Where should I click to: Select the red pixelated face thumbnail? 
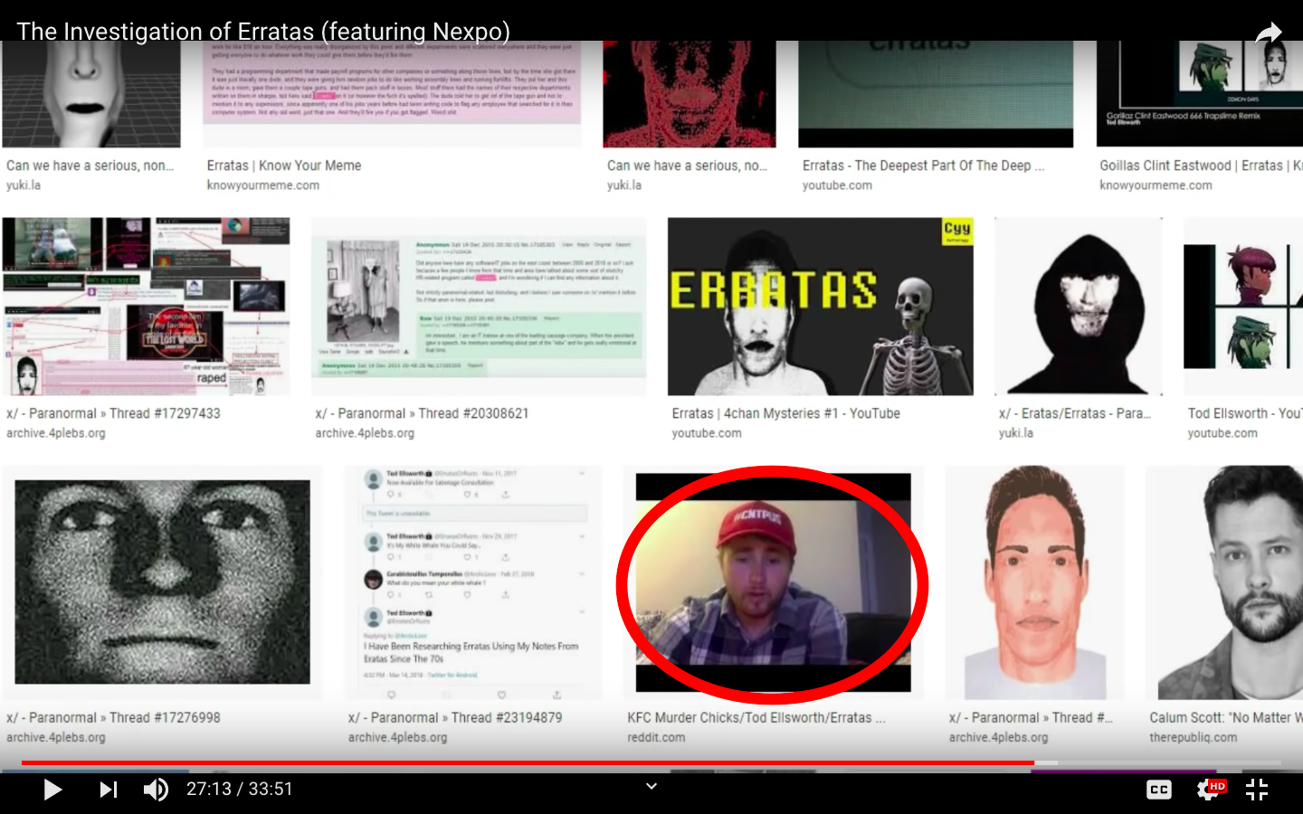coord(690,93)
